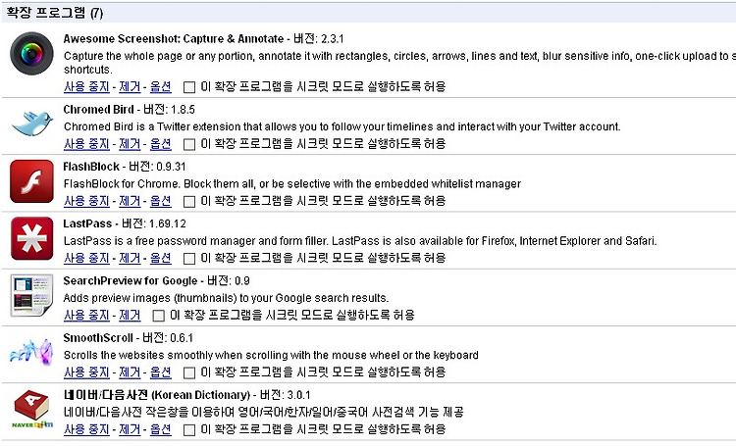The width and height of the screenshot is (736, 446).
Task: Click the FlashBlock red Flash icon
Action: 32,181
